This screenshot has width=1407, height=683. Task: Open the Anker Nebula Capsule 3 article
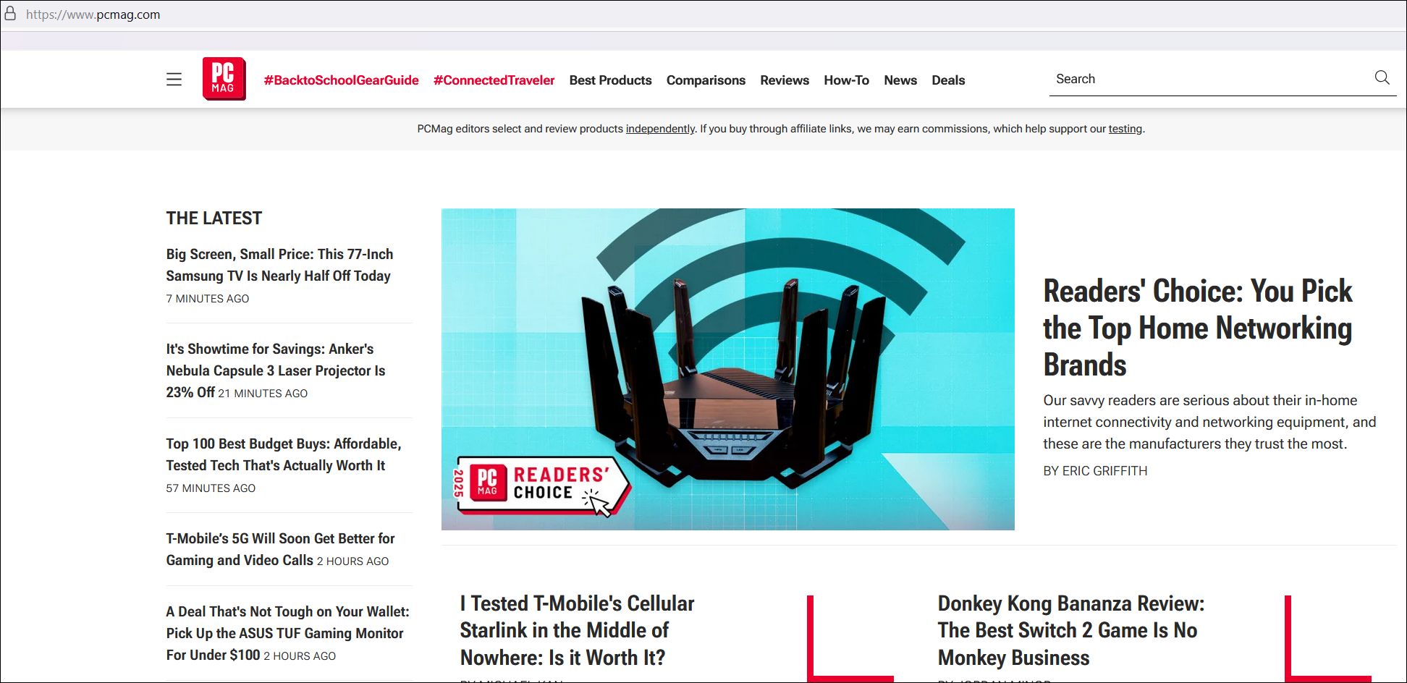[276, 370]
